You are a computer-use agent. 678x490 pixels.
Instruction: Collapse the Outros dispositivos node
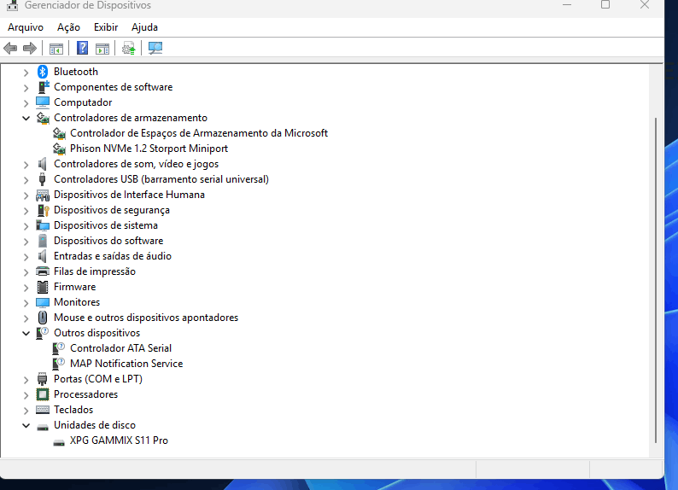pos(26,333)
